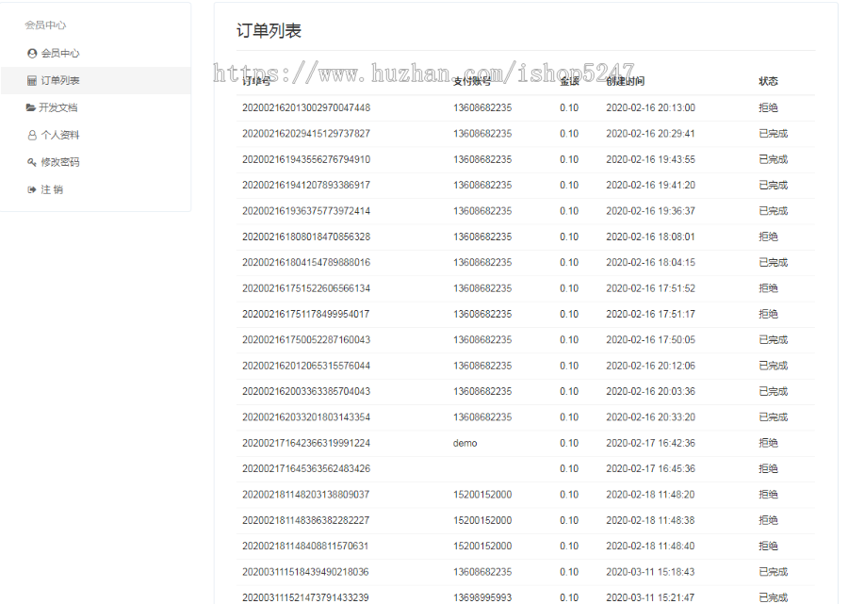Select order number 2020021619435562767949​10
The width and height of the screenshot is (848, 604).
click(x=306, y=159)
